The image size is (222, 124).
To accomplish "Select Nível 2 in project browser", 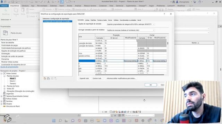I will pos(12,81).
